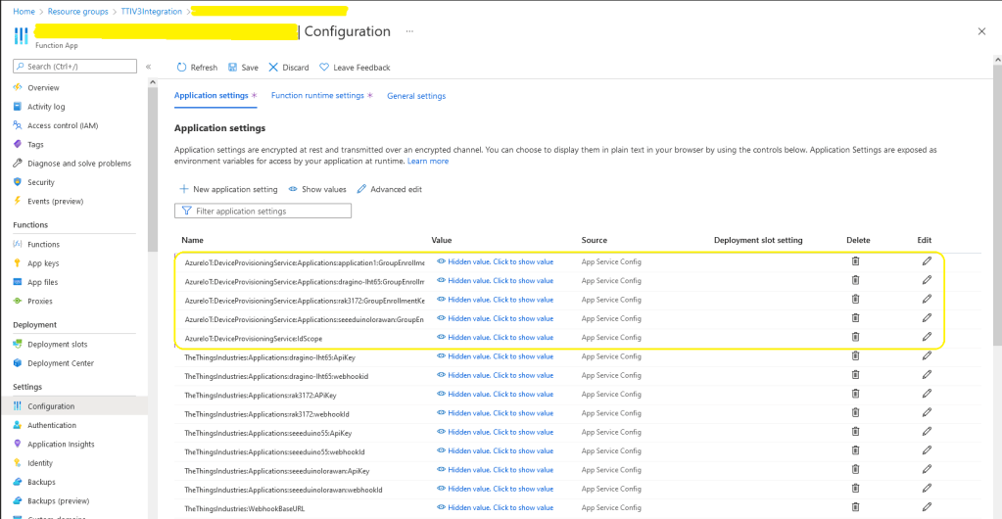Open the ellipsis more options menu
The width and height of the screenshot is (1002, 519).
coord(409,31)
